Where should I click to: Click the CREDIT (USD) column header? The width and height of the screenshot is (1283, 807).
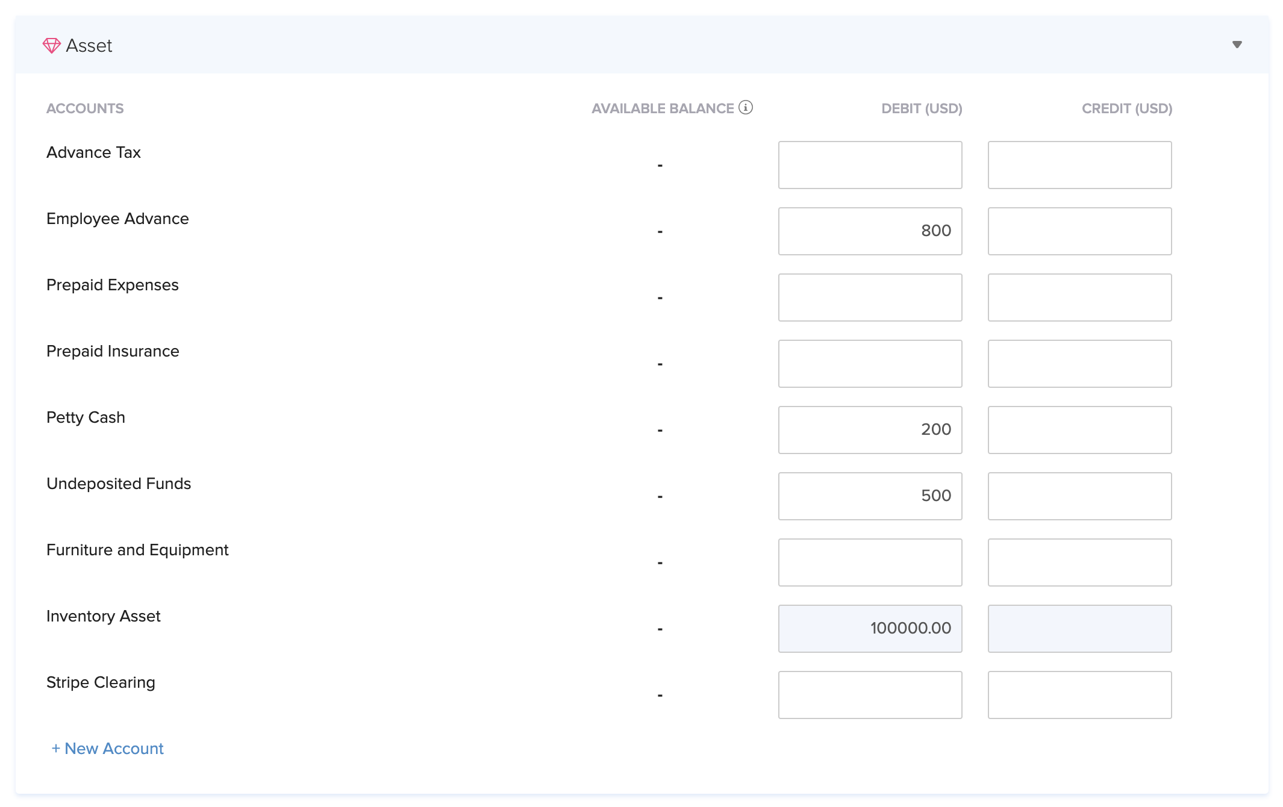[x=1126, y=108]
